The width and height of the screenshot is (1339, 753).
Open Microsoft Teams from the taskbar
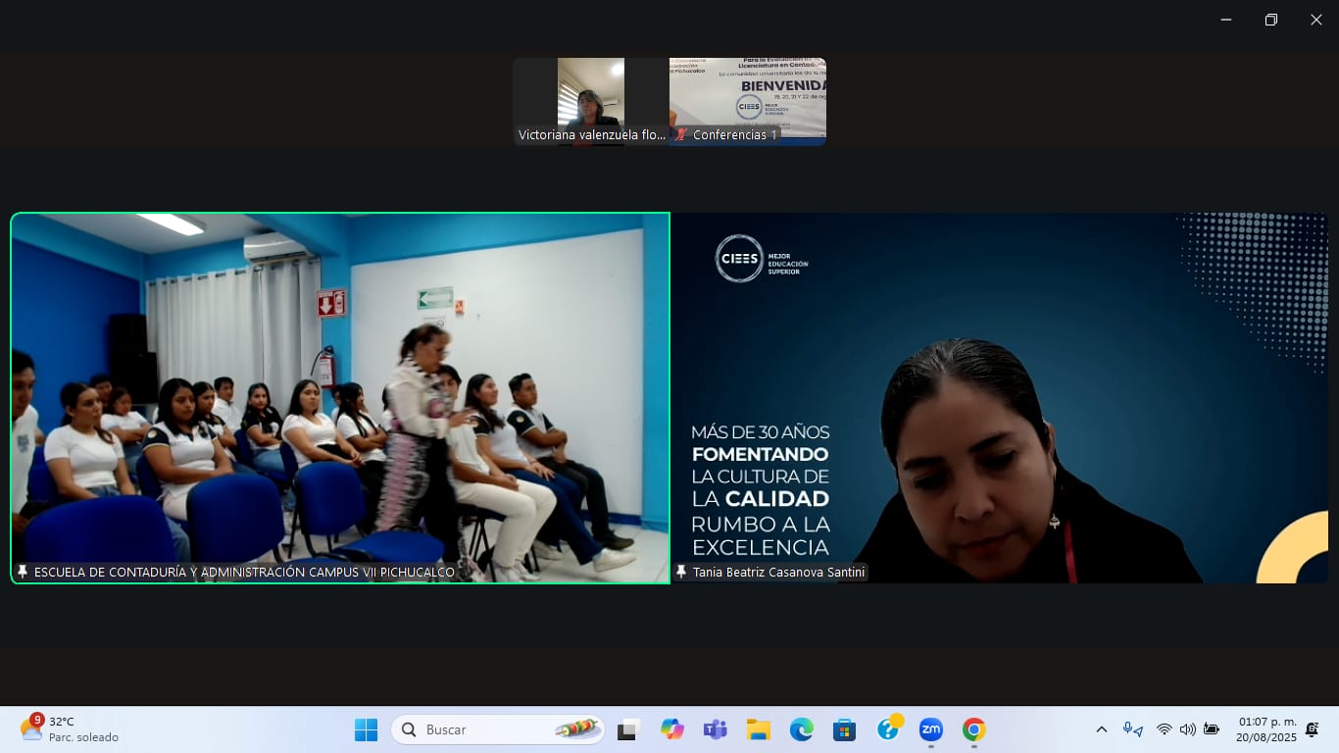click(x=715, y=729)
